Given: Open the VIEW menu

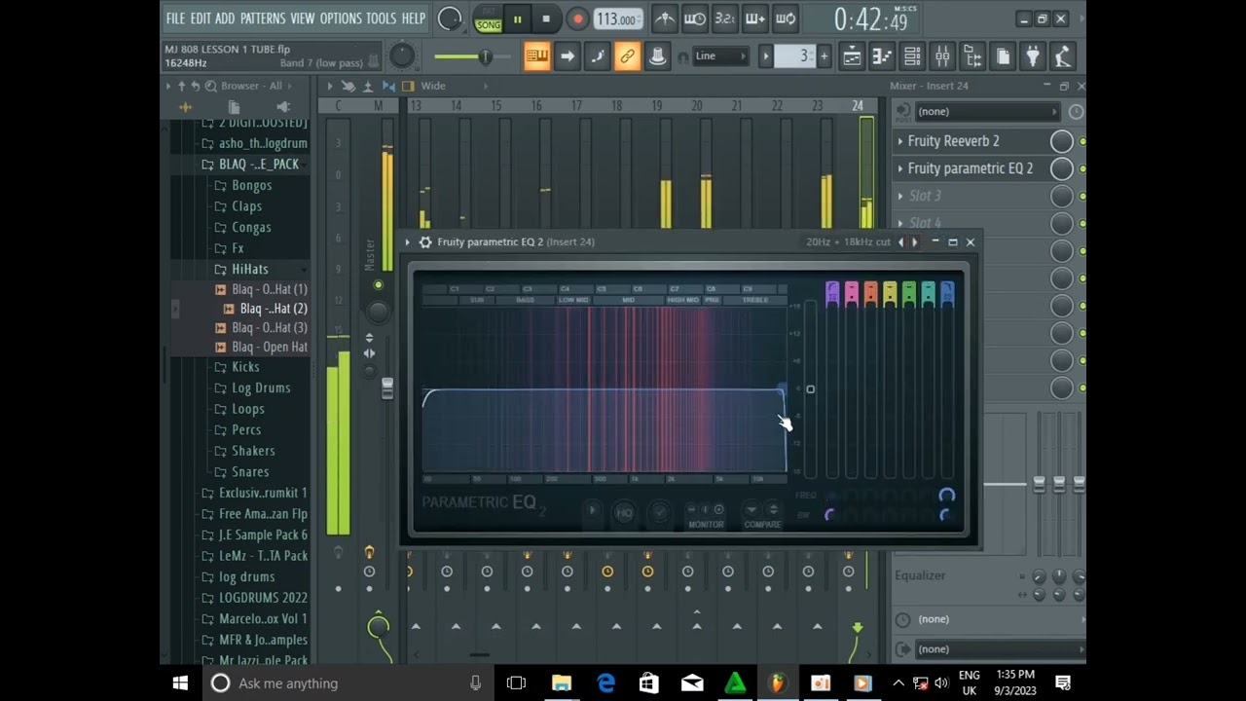Looking at the screenshot, I should point(303,18).
